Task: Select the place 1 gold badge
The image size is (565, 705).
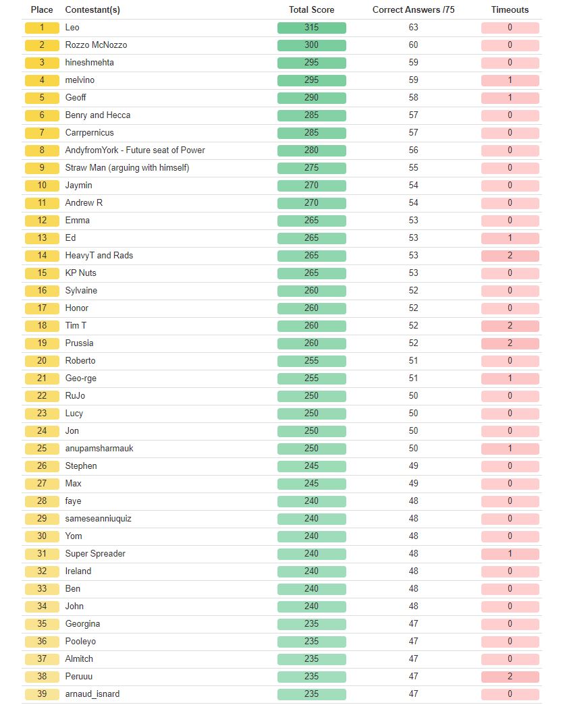Action: pos(42,28)
